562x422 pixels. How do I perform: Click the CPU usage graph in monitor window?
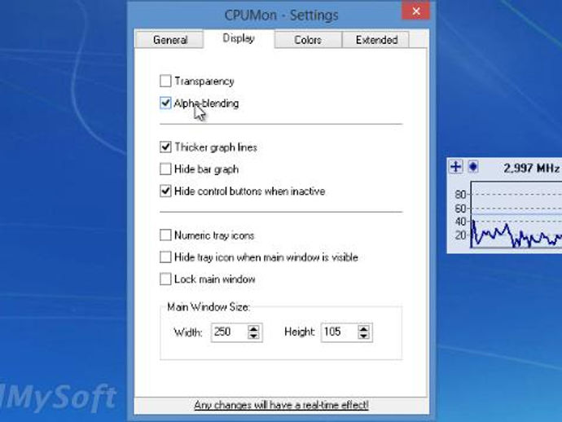516,214
